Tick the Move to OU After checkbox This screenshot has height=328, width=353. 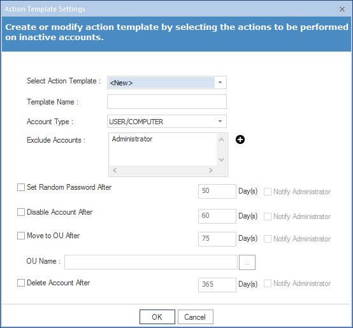tap(21, 236)
